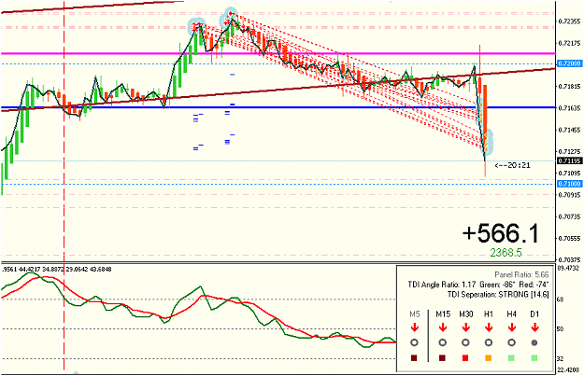Click the dark red square under M5

tap(414, 358)
